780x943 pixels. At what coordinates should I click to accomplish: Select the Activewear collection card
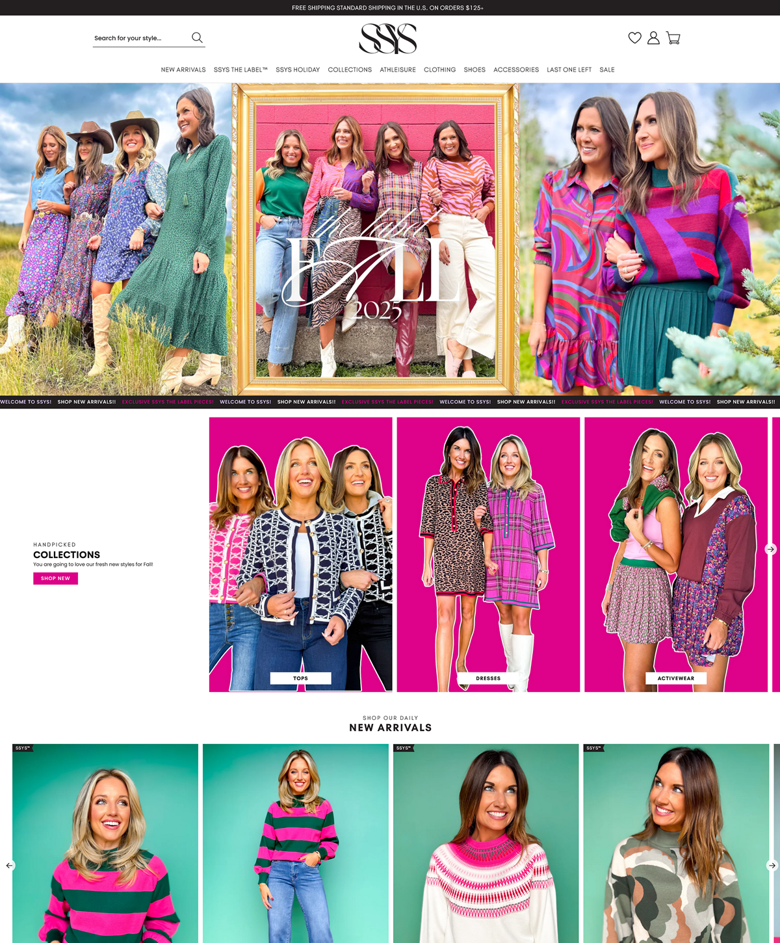coord(676,554)
